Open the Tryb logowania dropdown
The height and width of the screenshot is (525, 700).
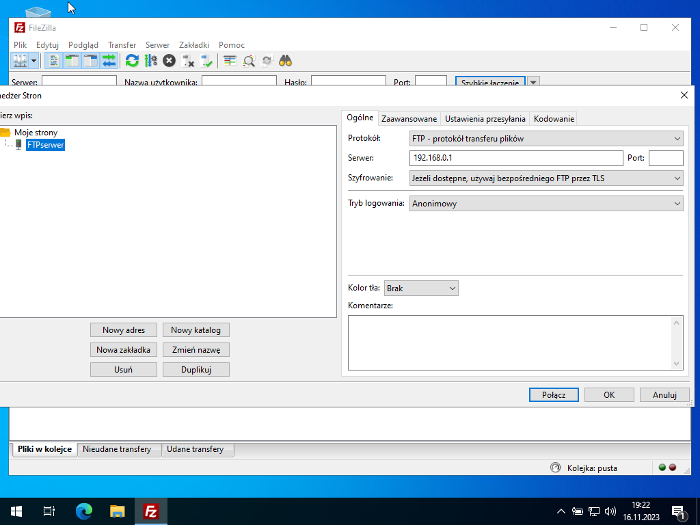pos(546,204)
